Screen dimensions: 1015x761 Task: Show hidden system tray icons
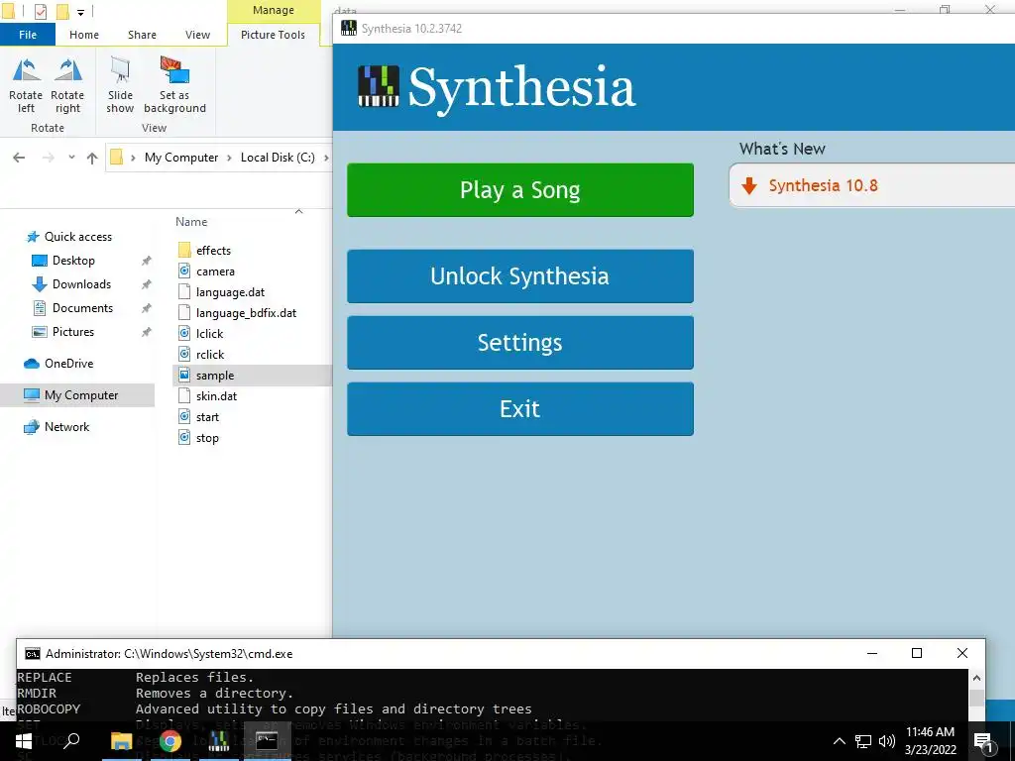839,741
